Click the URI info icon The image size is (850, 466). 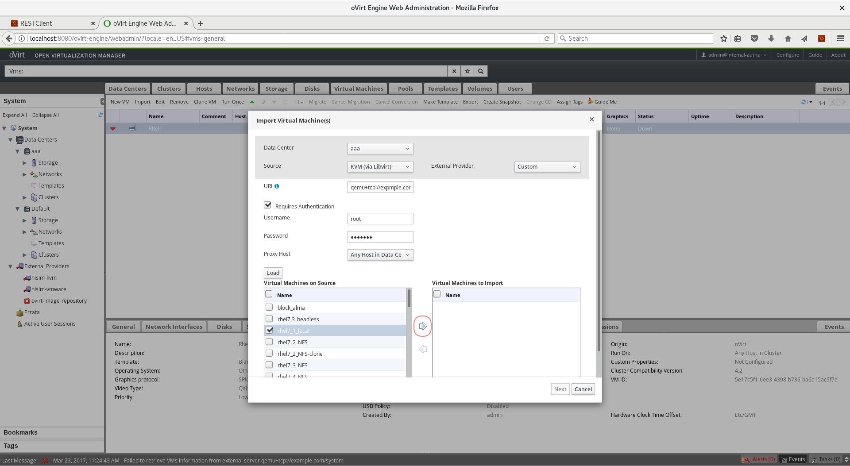277,186
